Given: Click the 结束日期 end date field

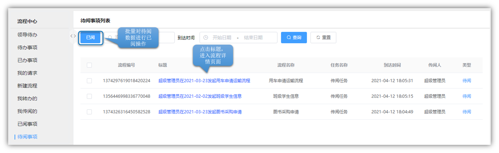Looking at the screenshot, I should 253,37.
